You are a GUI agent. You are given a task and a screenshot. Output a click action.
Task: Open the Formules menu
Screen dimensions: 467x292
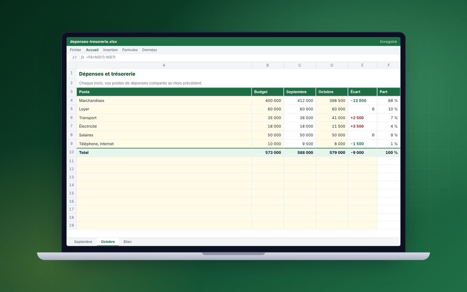(130, 50)
